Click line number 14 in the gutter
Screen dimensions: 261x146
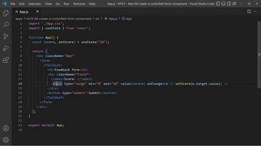coord(20,84)
